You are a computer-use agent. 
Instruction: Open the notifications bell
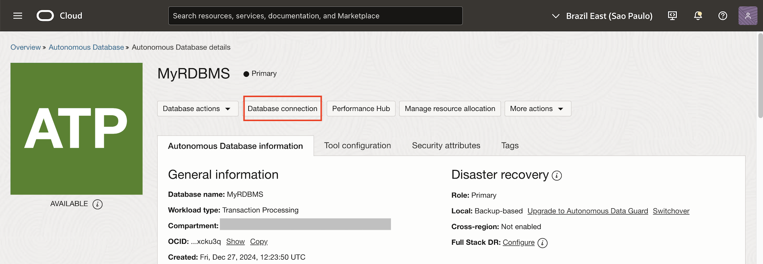(x=698, y=16)
